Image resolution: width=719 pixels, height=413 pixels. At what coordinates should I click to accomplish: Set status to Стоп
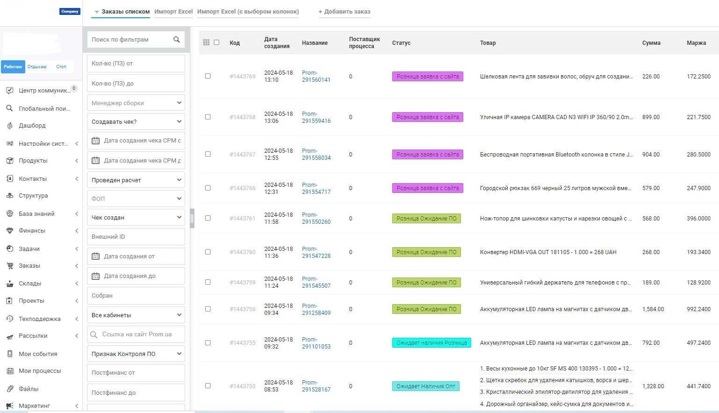(61, 66)
